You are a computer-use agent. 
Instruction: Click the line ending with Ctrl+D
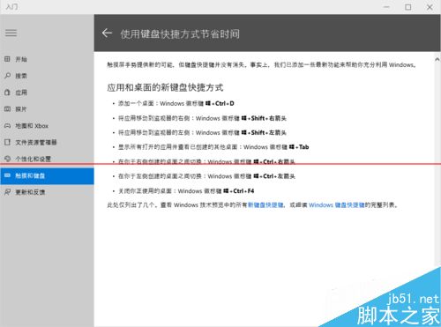[176, 103]
